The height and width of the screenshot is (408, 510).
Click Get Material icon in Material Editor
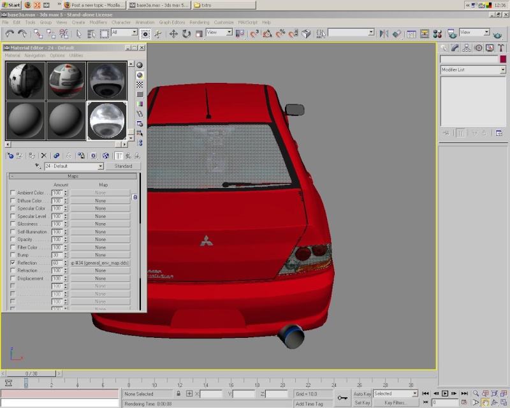[10, 156]
